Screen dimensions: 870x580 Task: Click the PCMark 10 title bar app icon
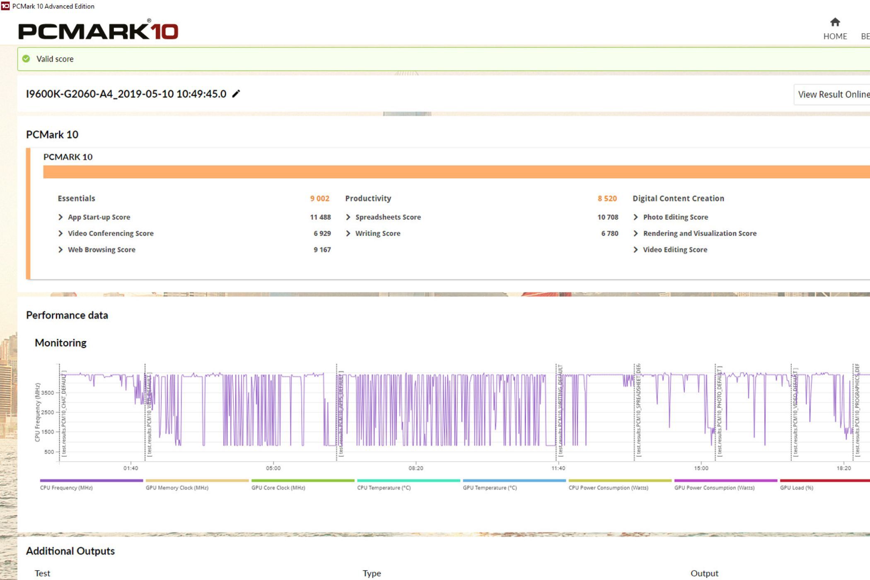click(5, 6)
